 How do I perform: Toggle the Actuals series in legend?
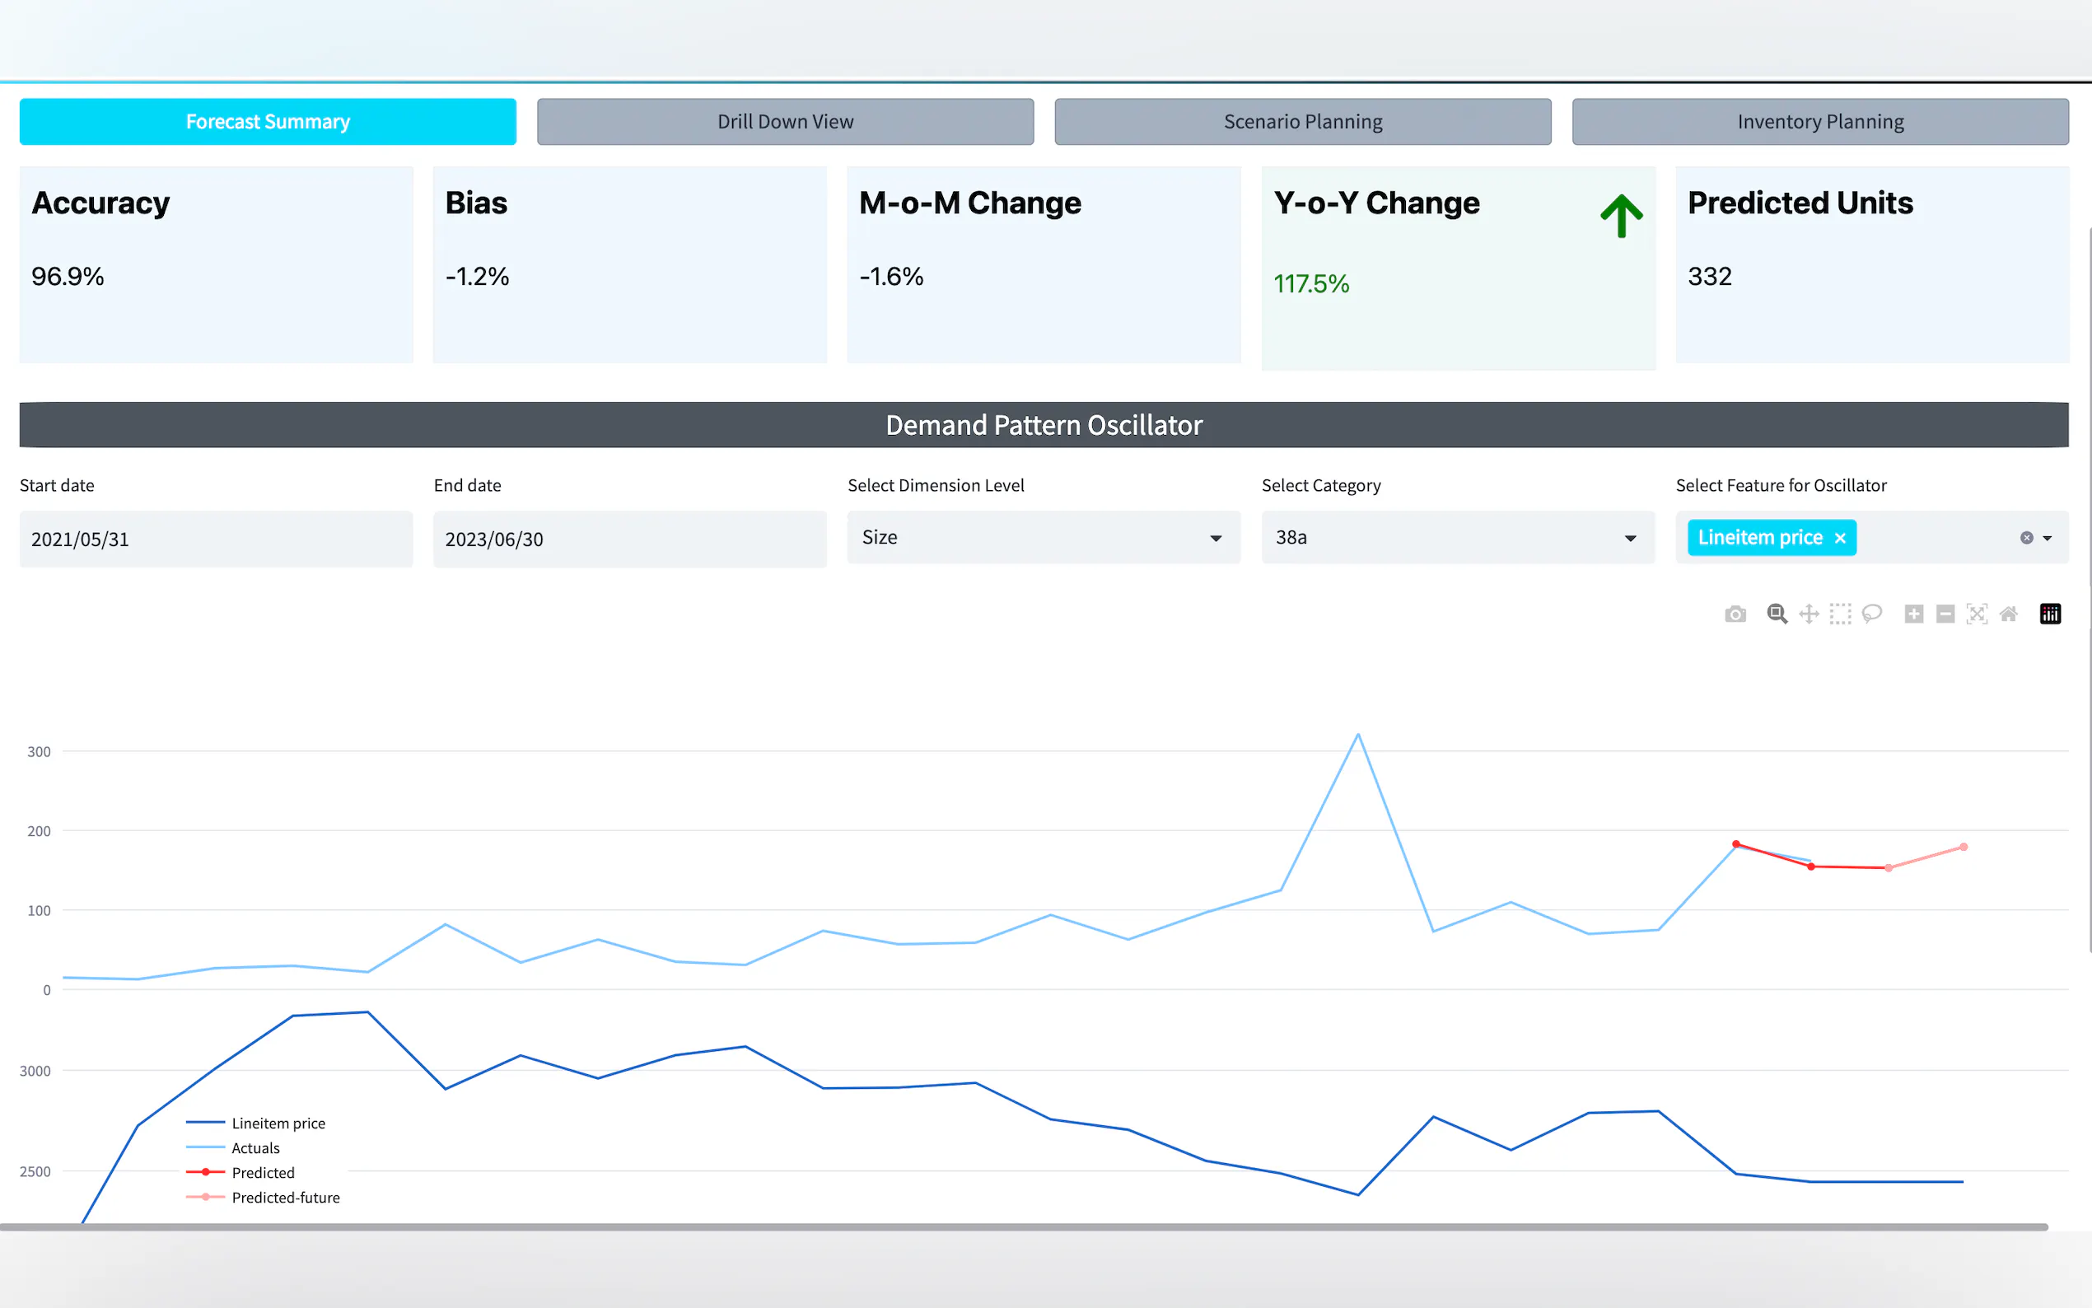(255, 1148)
